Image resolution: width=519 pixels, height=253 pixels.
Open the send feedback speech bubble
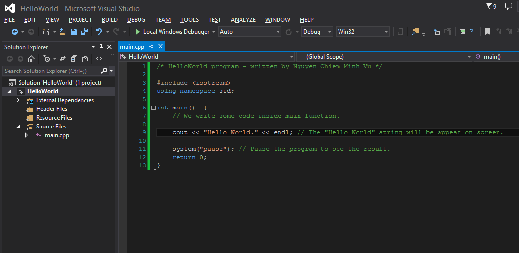509,6
